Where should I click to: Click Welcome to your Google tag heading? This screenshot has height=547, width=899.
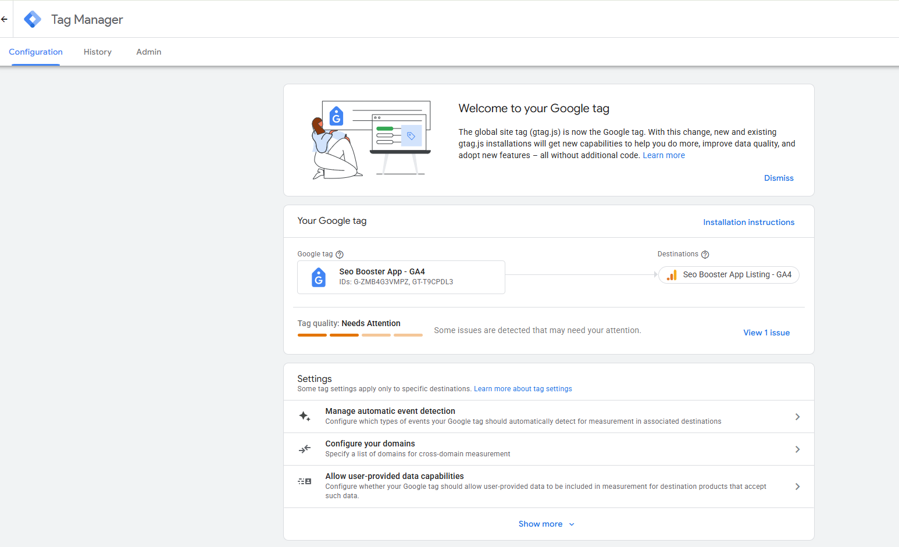coord(534,108)
